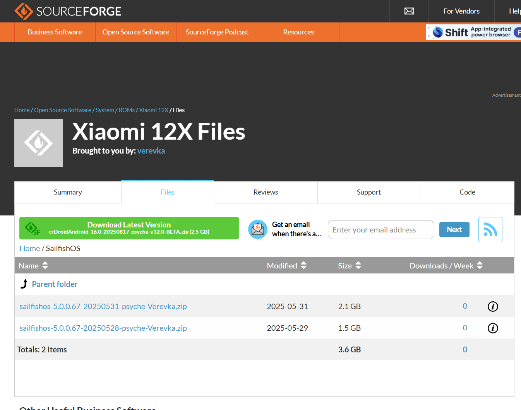The image size is (521, 410).
Task: Open the RSS feed icon
Action: (490, 230)
